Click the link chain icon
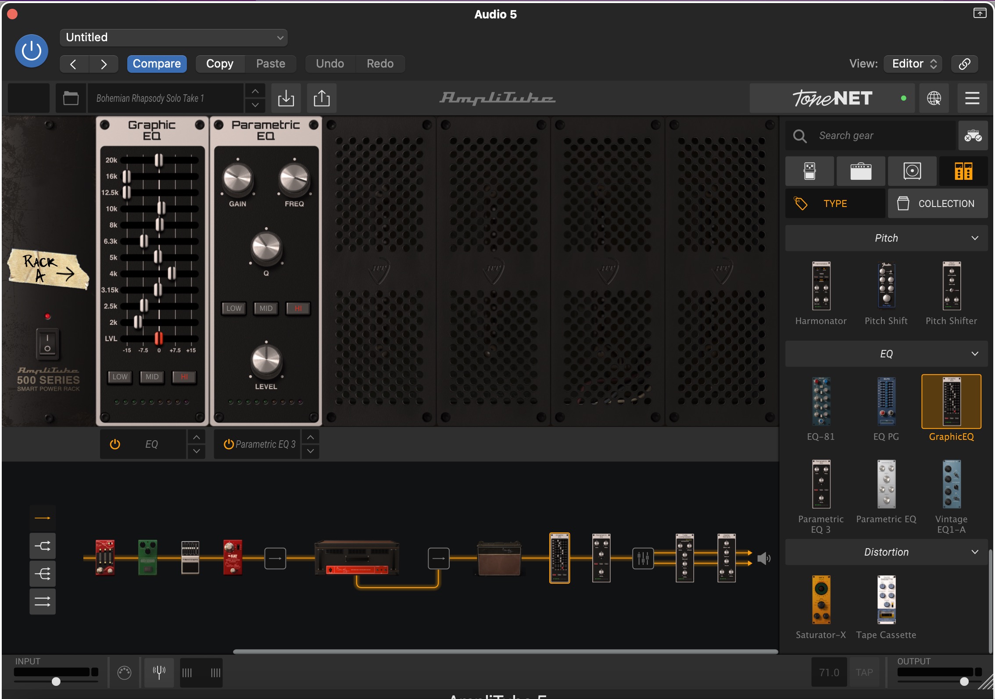The width and height of the screenshot is (995, 699). (x=964, y=64)
